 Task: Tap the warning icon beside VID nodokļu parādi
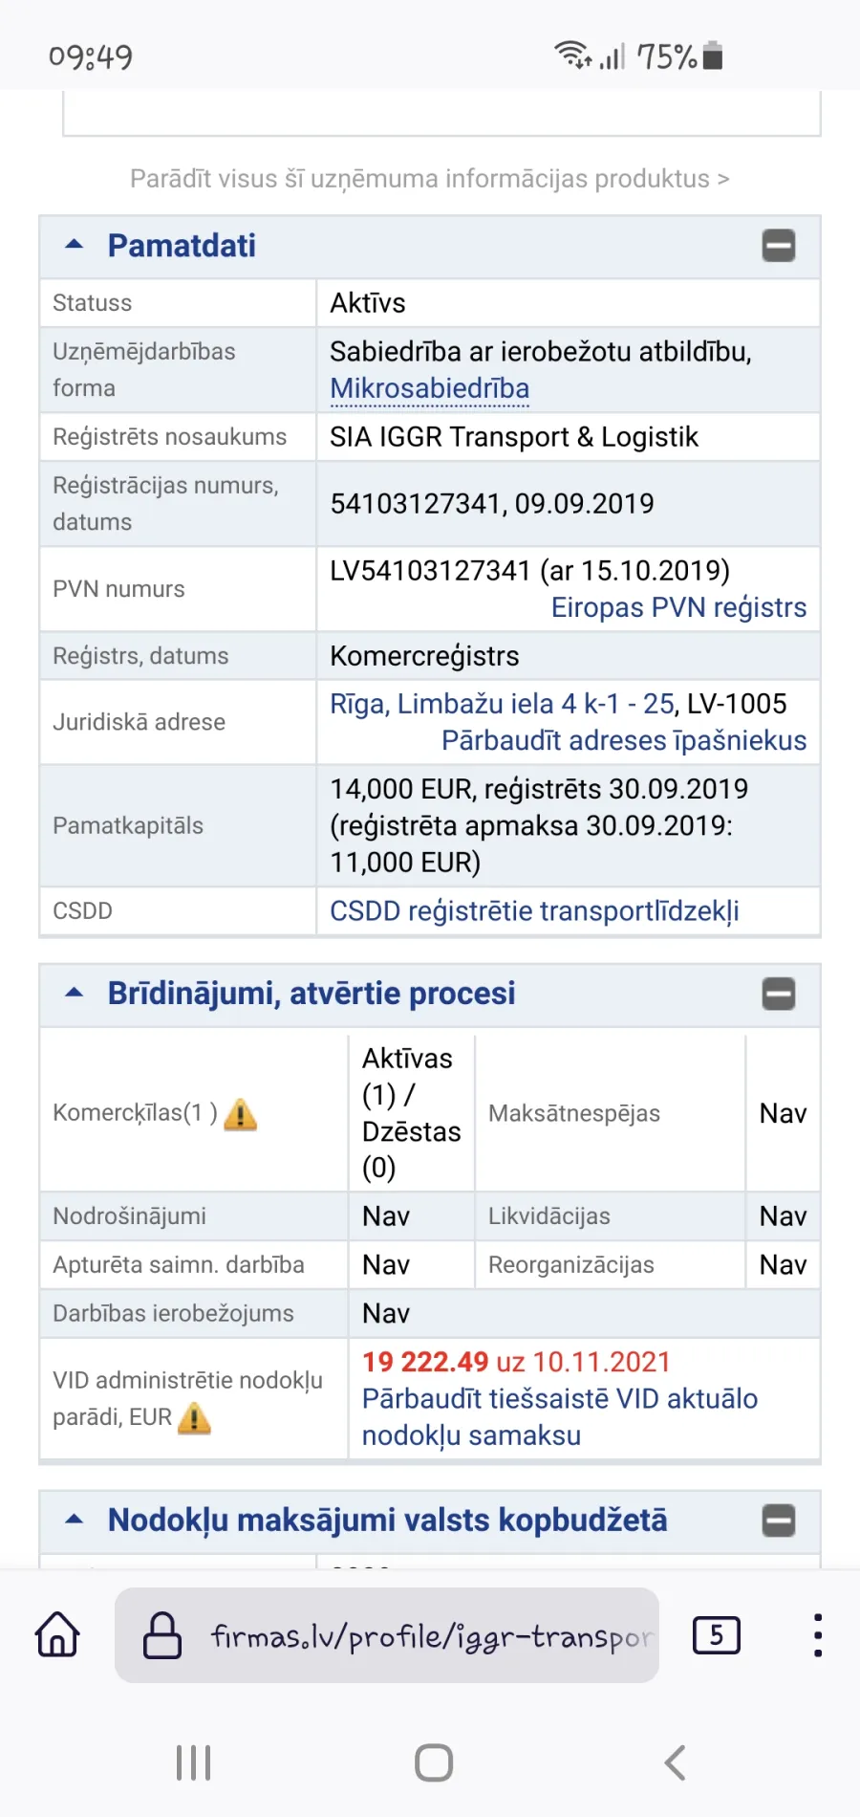click(x=194, y=1417)
